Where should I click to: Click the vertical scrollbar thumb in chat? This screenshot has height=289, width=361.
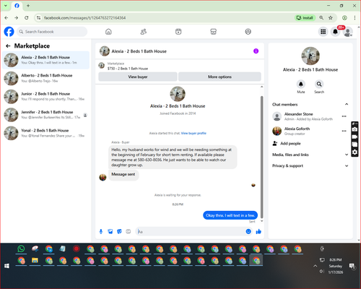[262, 157]
